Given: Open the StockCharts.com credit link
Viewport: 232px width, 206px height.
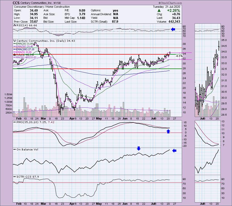Looking at the screenshot, I should pyautogui.click(x=170, y=3).
